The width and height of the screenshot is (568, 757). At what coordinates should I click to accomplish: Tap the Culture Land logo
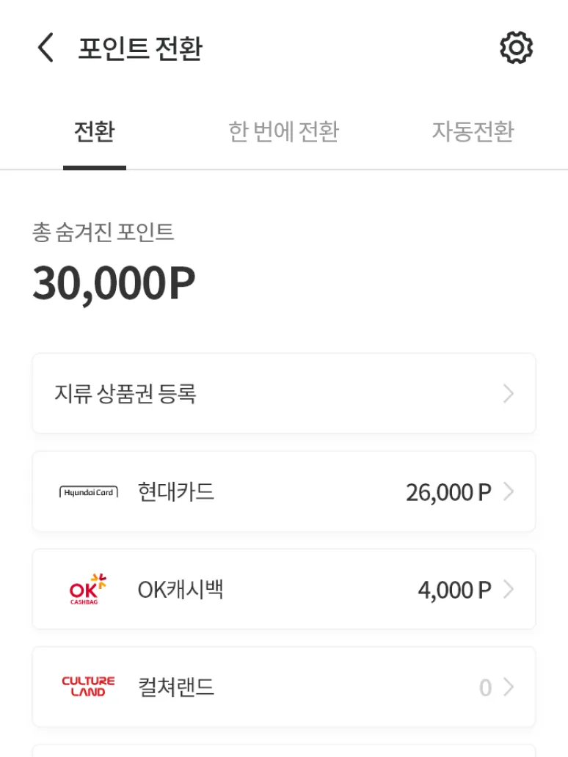(x=88, y=687)
